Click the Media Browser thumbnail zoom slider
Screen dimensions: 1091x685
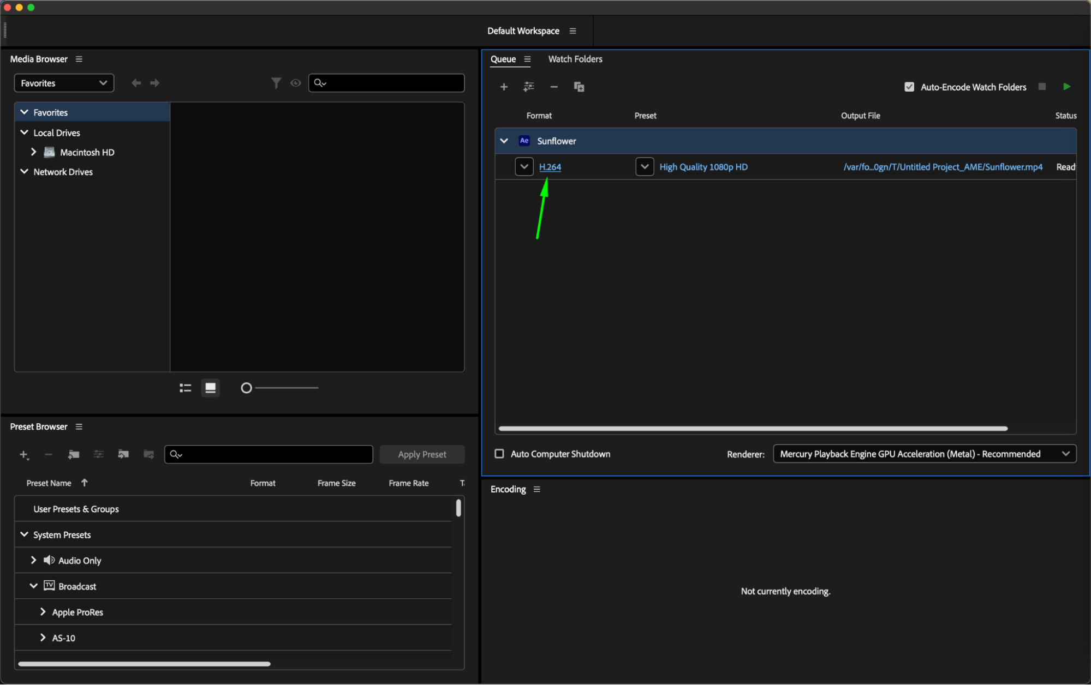[247, 388]
